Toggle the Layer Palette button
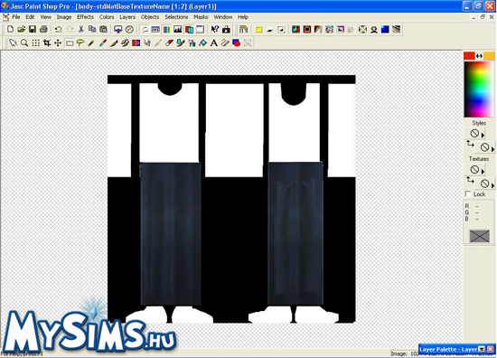This screenshot has width=497, height=358. (x=189, y=30)
